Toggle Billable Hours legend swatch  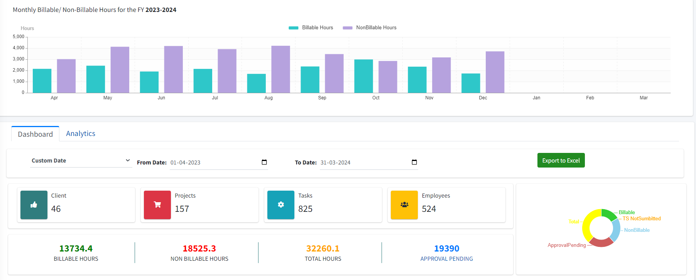click(x=294, y=28)
